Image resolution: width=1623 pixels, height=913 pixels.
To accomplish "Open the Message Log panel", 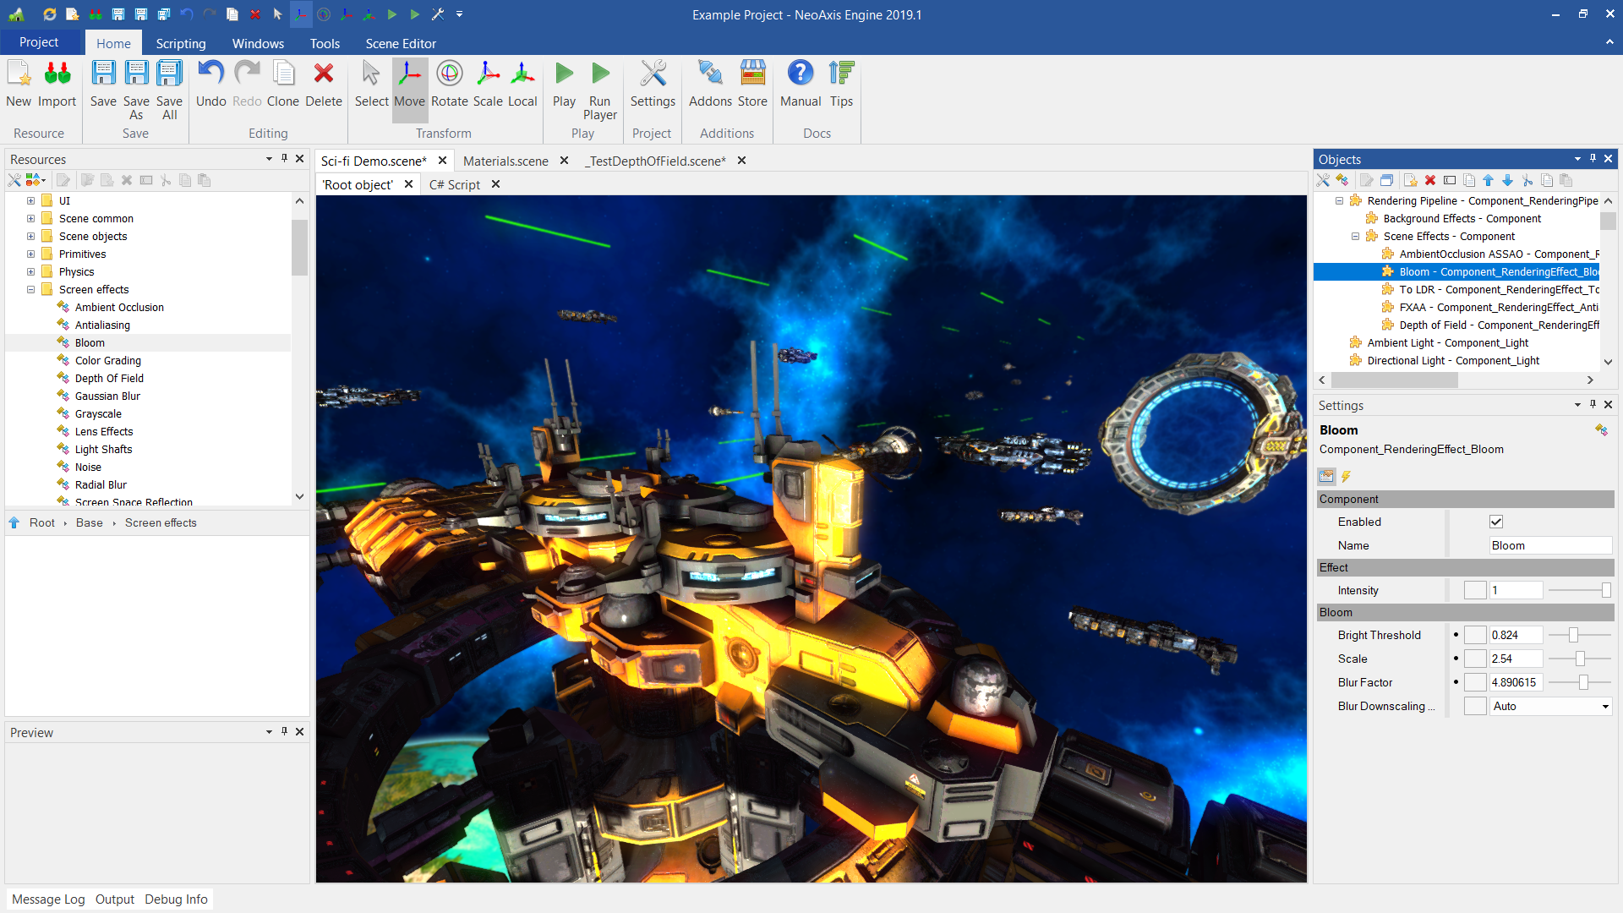I will (x=48, y=899).
